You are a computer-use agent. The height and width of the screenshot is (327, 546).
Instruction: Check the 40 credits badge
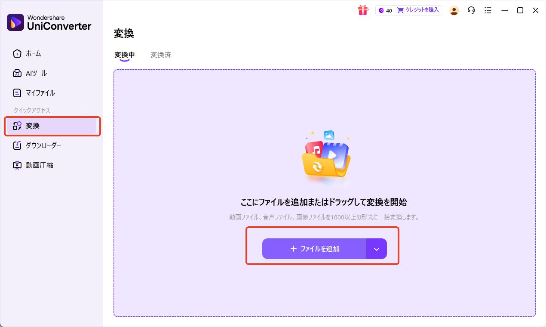[x=385, y=10]
